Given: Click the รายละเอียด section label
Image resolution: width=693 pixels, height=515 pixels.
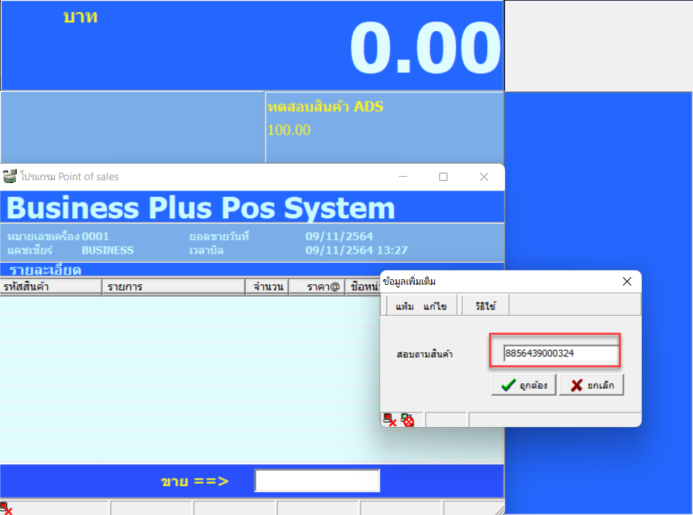Looking at the screenshot, I should [x=45, y=270].
